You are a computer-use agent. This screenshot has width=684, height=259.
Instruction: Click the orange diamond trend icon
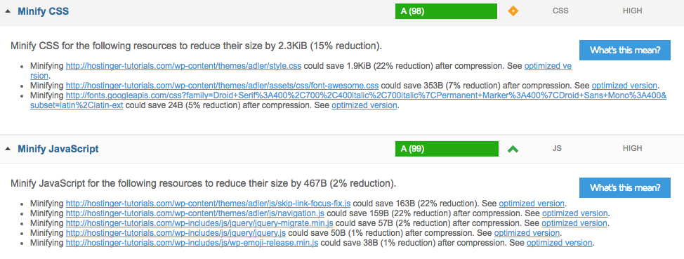point(513,11)
